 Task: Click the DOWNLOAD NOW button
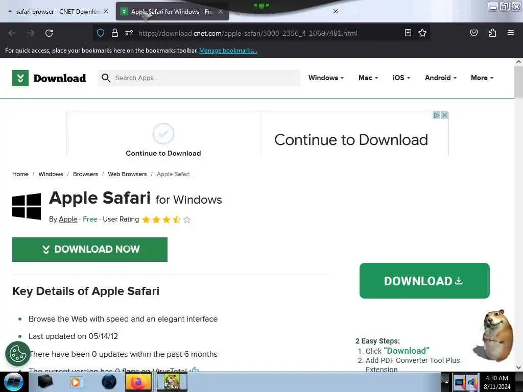[90, 249]
